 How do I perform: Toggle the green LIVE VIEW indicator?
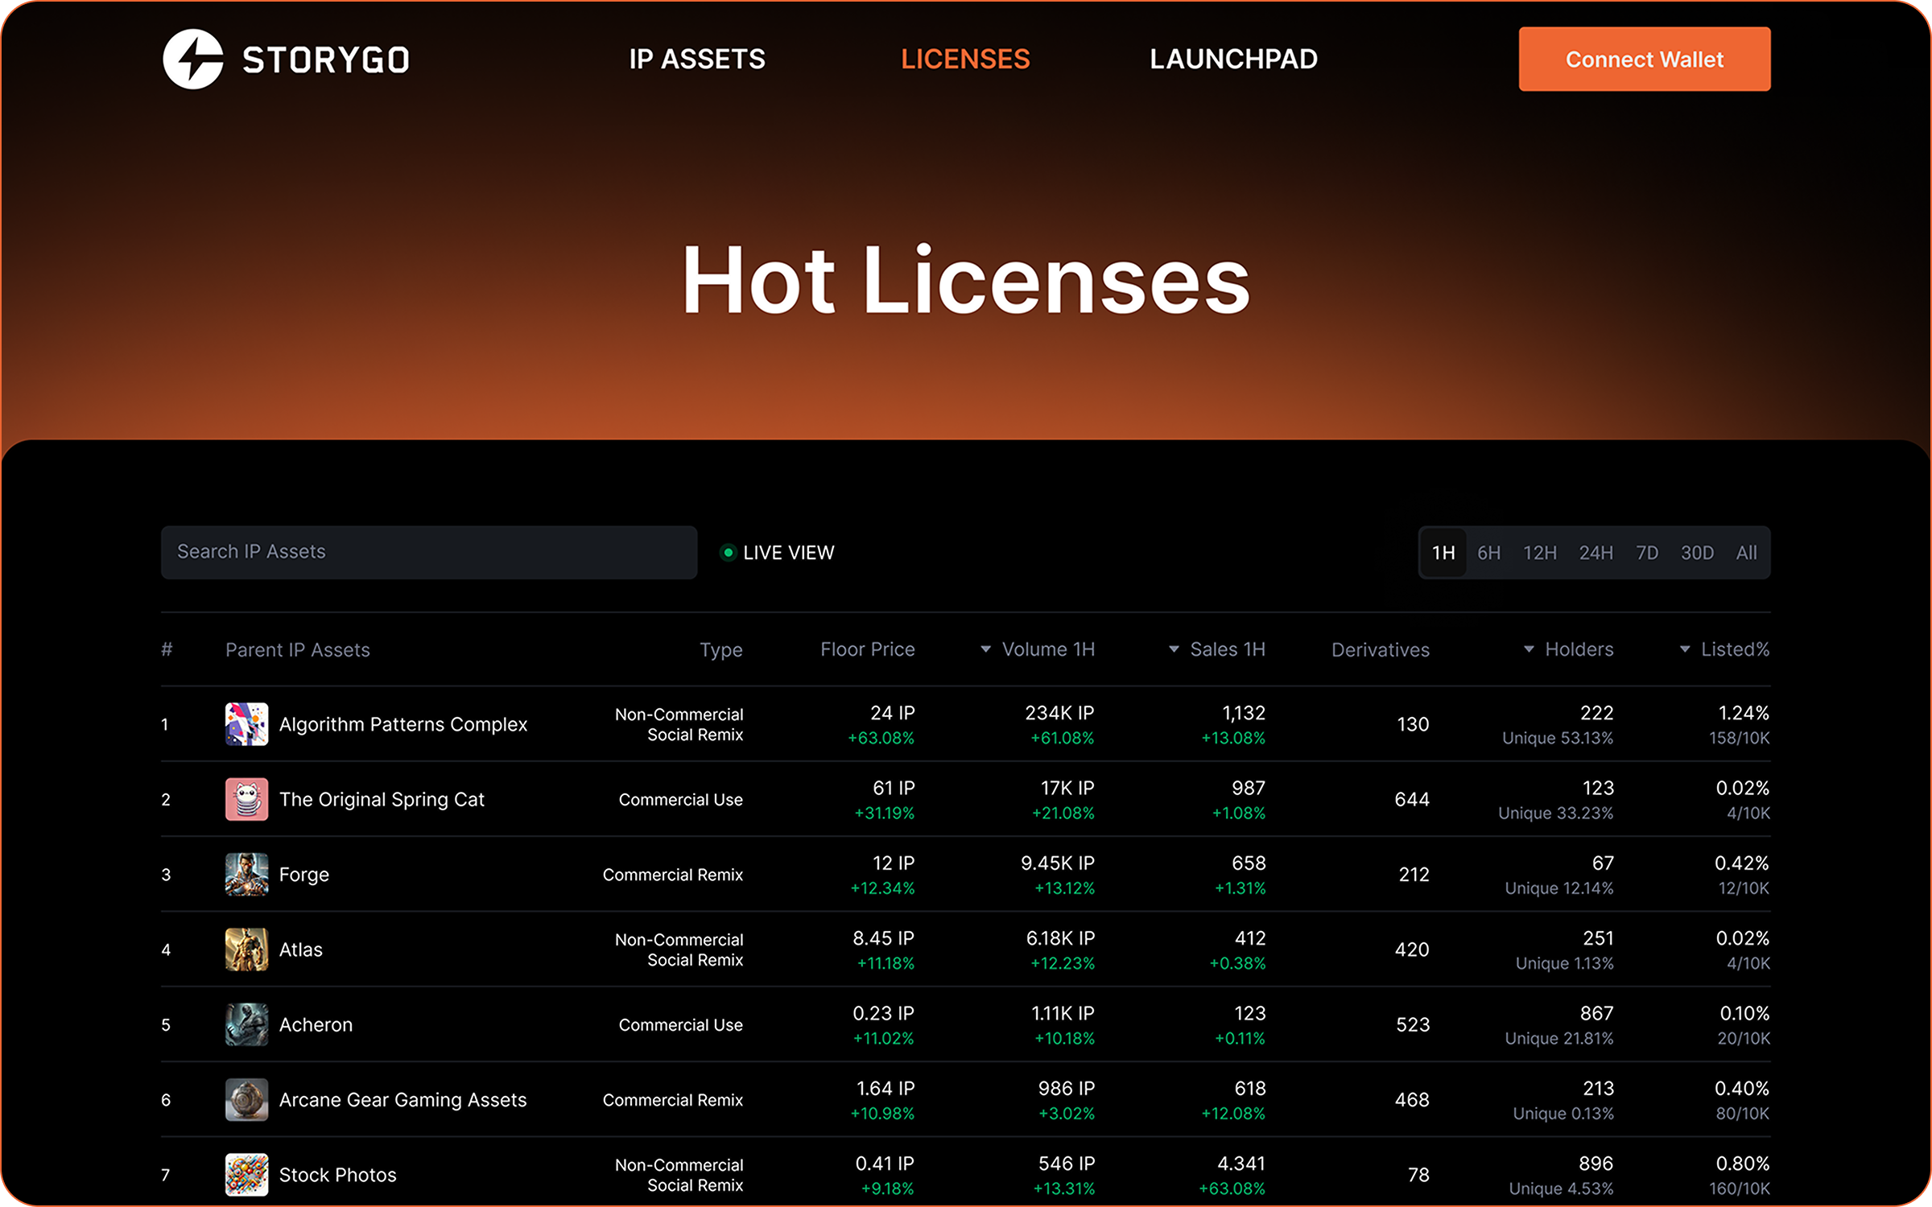(728, 552)
